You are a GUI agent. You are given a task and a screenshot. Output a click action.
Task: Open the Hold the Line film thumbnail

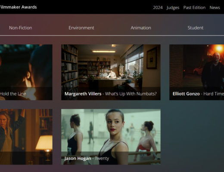pos(26,72)
